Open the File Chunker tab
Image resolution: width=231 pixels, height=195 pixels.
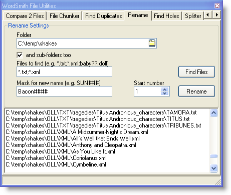65,16
